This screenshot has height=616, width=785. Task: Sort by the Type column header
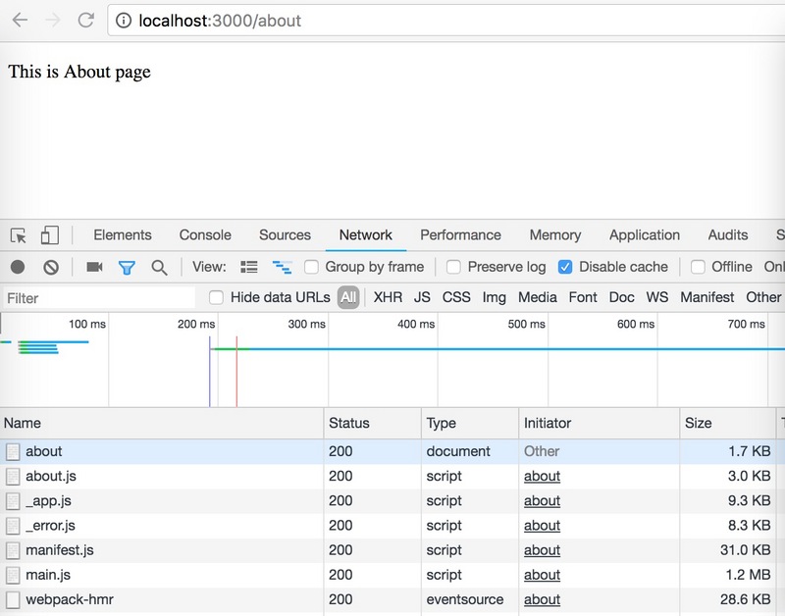pos(470,423)
